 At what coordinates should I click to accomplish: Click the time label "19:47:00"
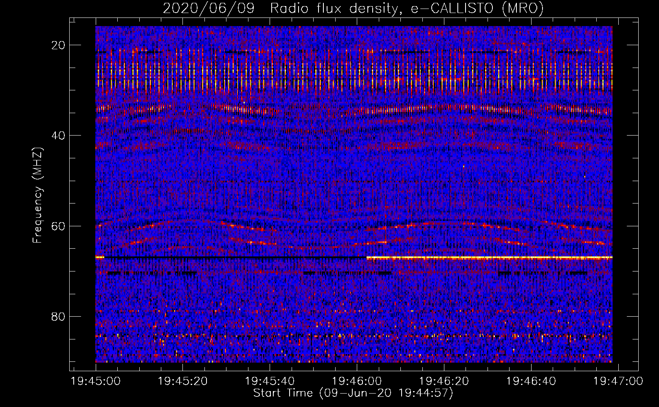618,381
